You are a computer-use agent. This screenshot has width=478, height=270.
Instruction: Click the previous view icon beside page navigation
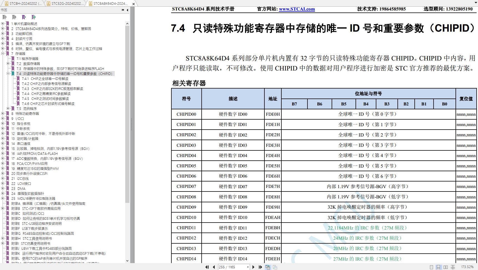click(268, 267)
